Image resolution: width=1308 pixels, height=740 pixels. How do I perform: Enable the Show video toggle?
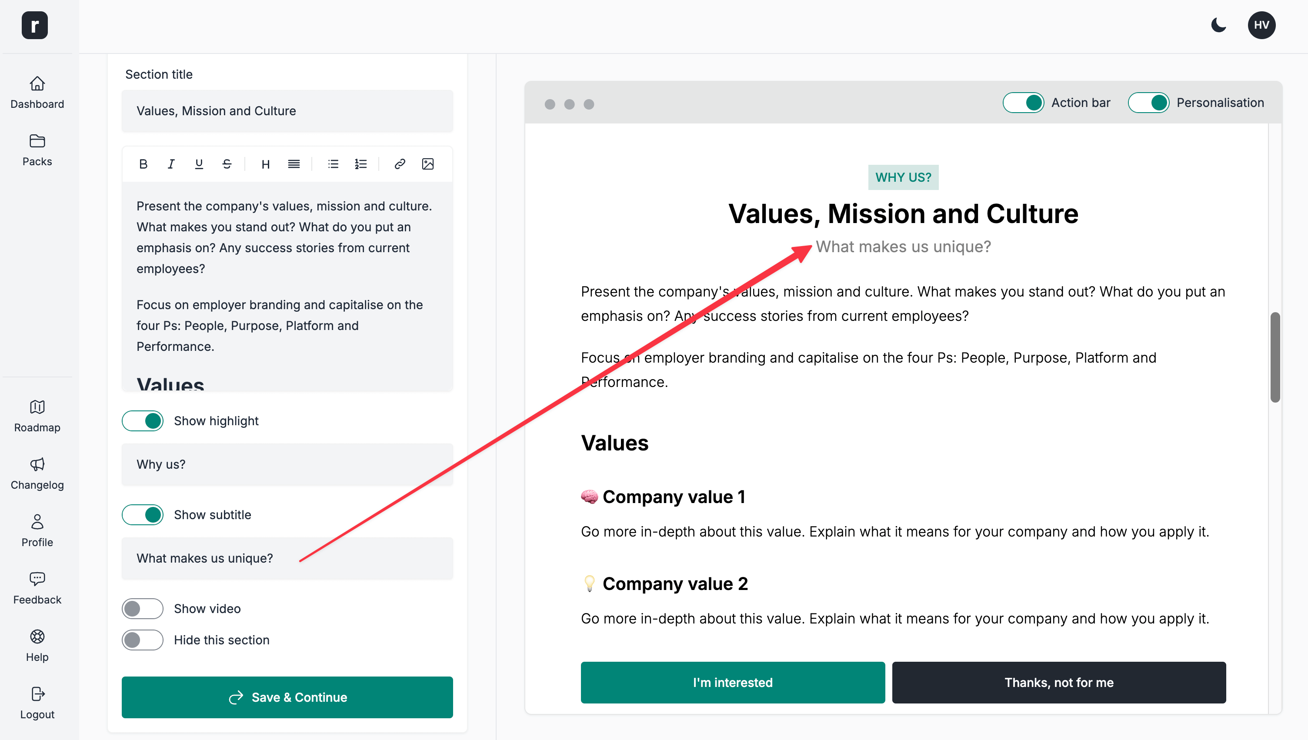pyautogui.click(x=143, y=608)
